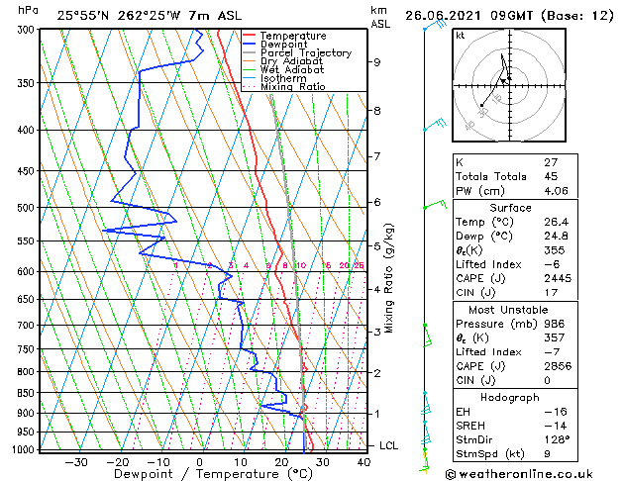
Task: Click the wind barb at 300 hPa
Action: coord(436,25)
